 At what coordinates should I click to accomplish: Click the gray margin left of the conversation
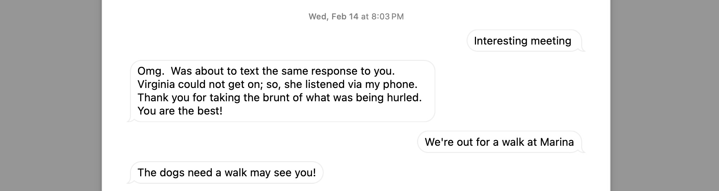coord(50,95)
